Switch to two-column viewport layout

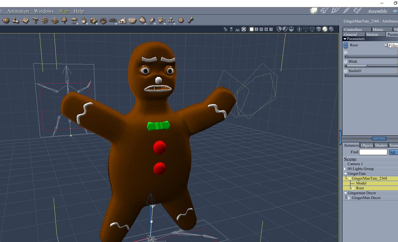256,29
